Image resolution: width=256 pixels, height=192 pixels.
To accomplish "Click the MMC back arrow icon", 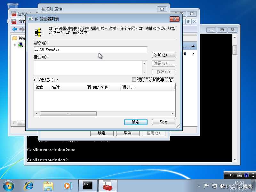I will click(x=15, y=29).
